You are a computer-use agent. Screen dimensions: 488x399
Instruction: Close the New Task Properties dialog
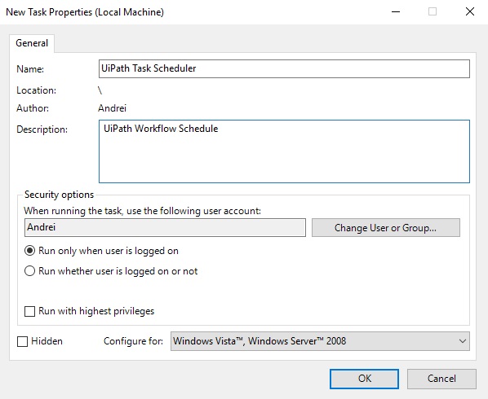pyautogui.click(x=469, y=11)
